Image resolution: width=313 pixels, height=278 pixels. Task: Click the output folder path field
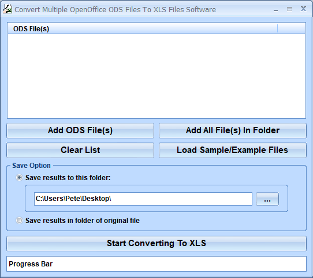pos(143,199)
